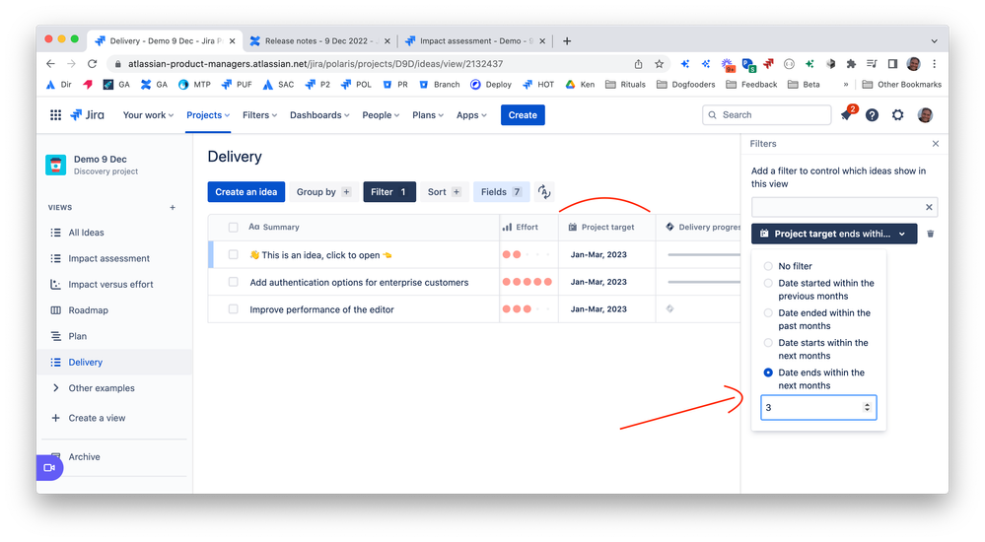Viewport: 985px width, 542px height.
Task: Open the Chrome three-dot menu
Action: click(934, 63)
